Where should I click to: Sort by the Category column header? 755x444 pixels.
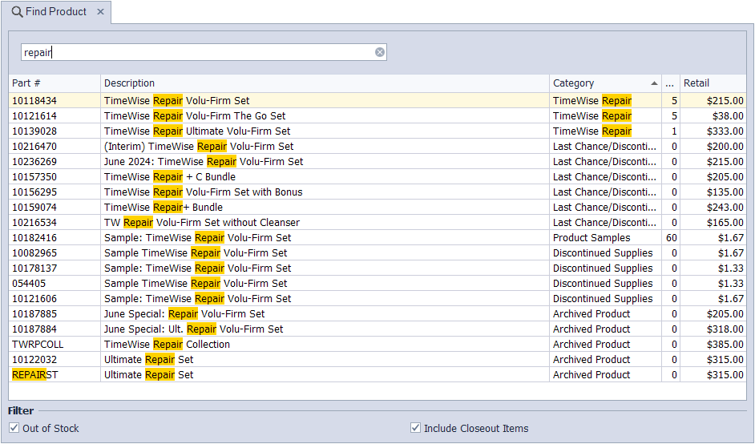tap(605, 83)
